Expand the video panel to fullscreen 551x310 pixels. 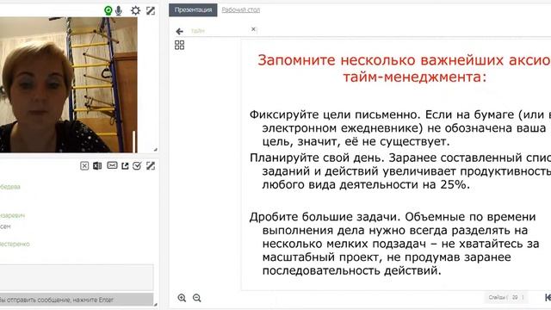(x=151, y=11)
